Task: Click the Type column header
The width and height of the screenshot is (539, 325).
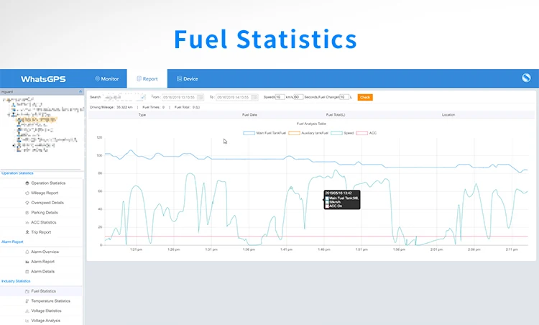Action: tap(142, 115)
